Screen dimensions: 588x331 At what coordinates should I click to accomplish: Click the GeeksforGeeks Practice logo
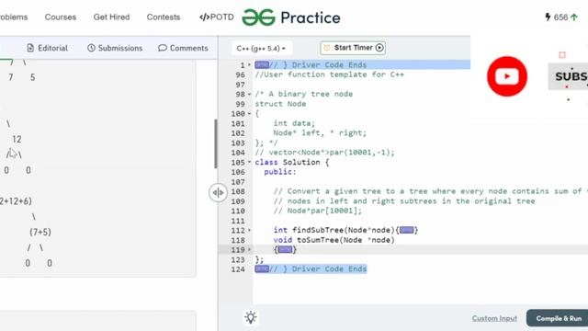291,17
